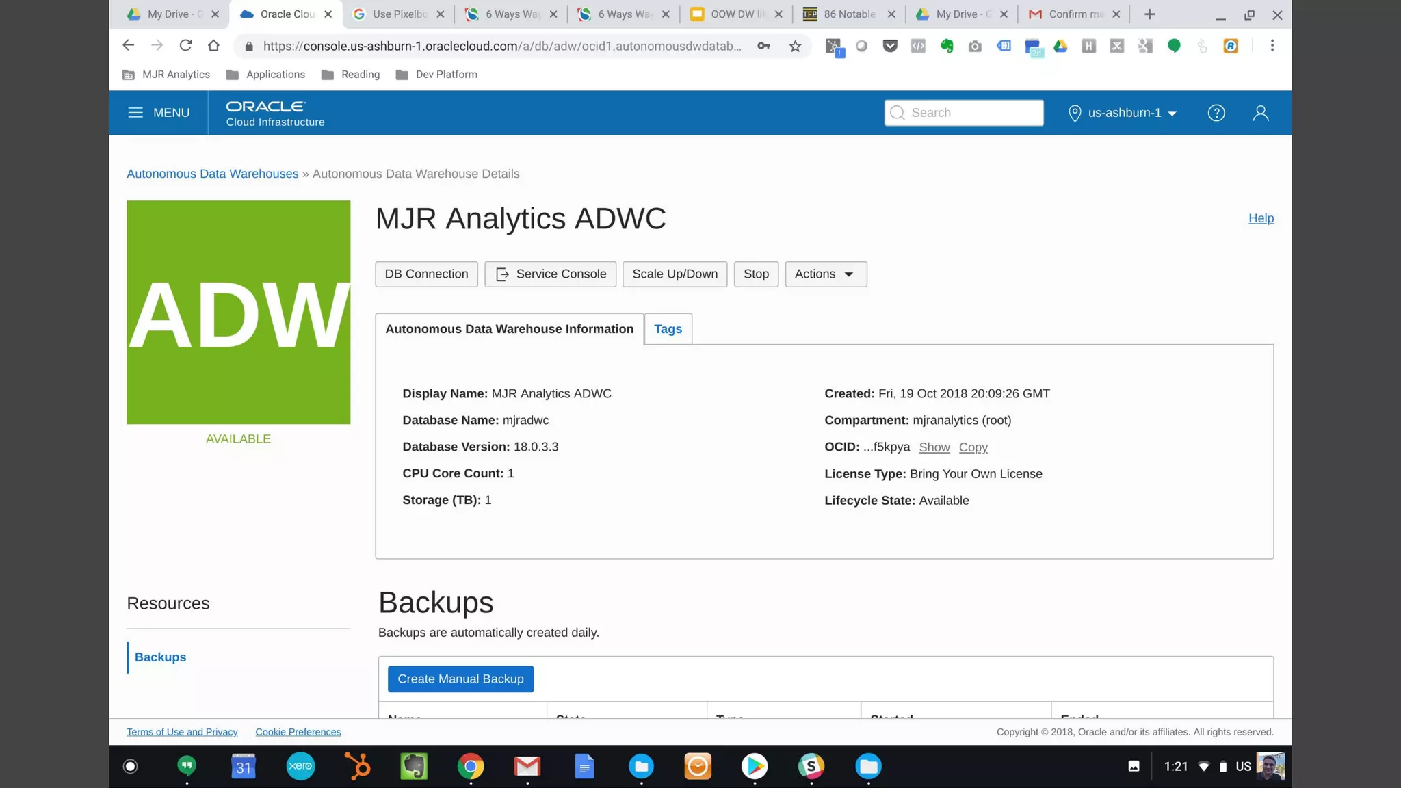Select Backups under Resources
Screen dimensions: 1401x788
pyautogui.click(x=160, y=657)
